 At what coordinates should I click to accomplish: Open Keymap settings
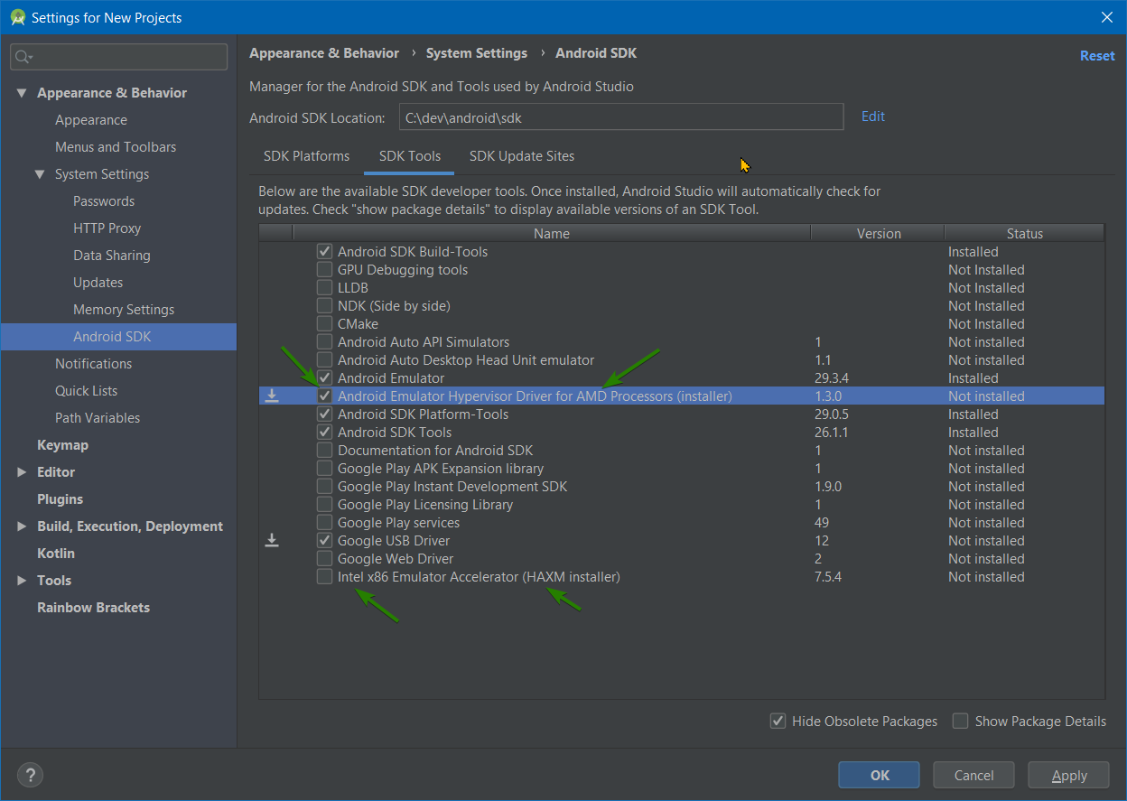[x=62, y=445]
